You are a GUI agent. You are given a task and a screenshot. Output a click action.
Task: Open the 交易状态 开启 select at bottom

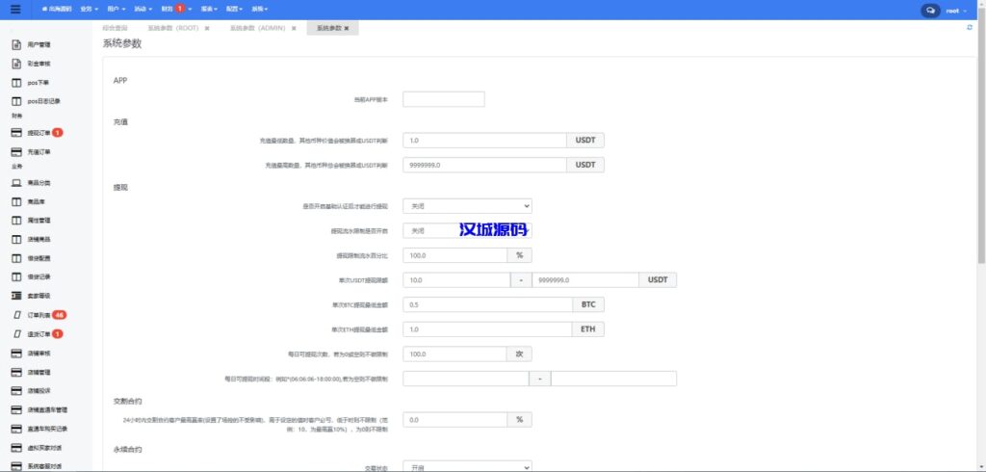click(x=467, y=467)
